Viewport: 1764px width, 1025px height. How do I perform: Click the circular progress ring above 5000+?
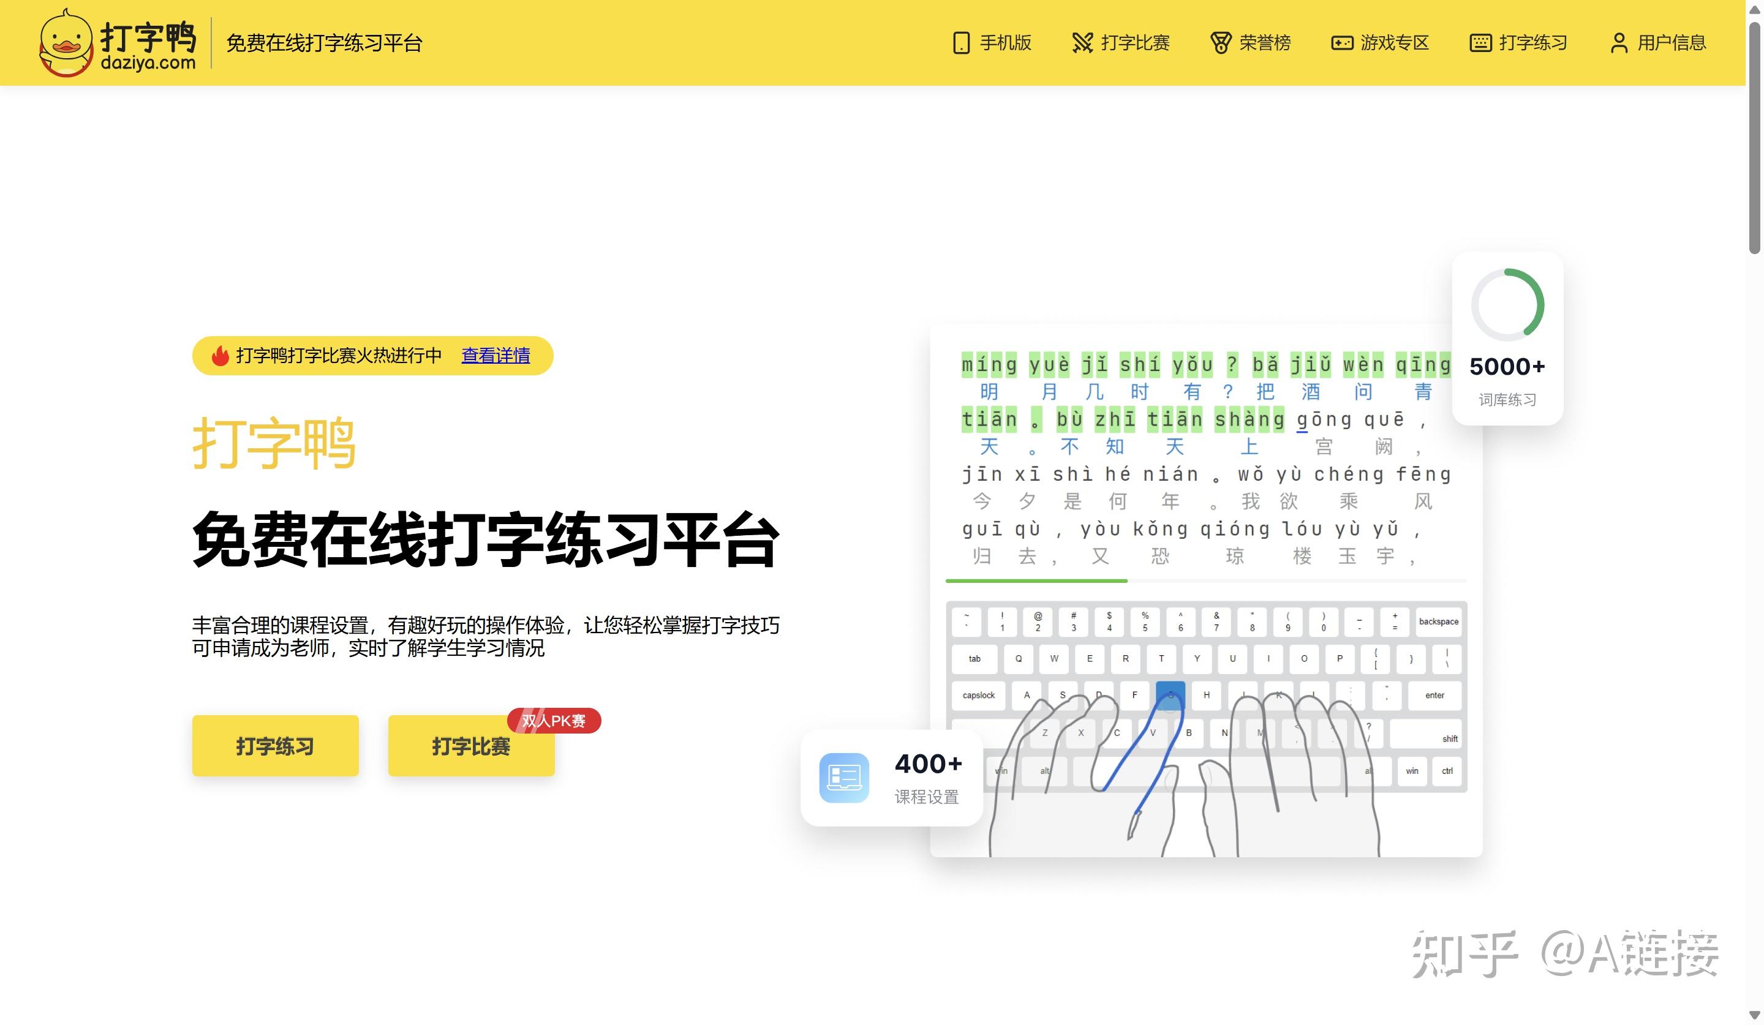point(1507,304)
